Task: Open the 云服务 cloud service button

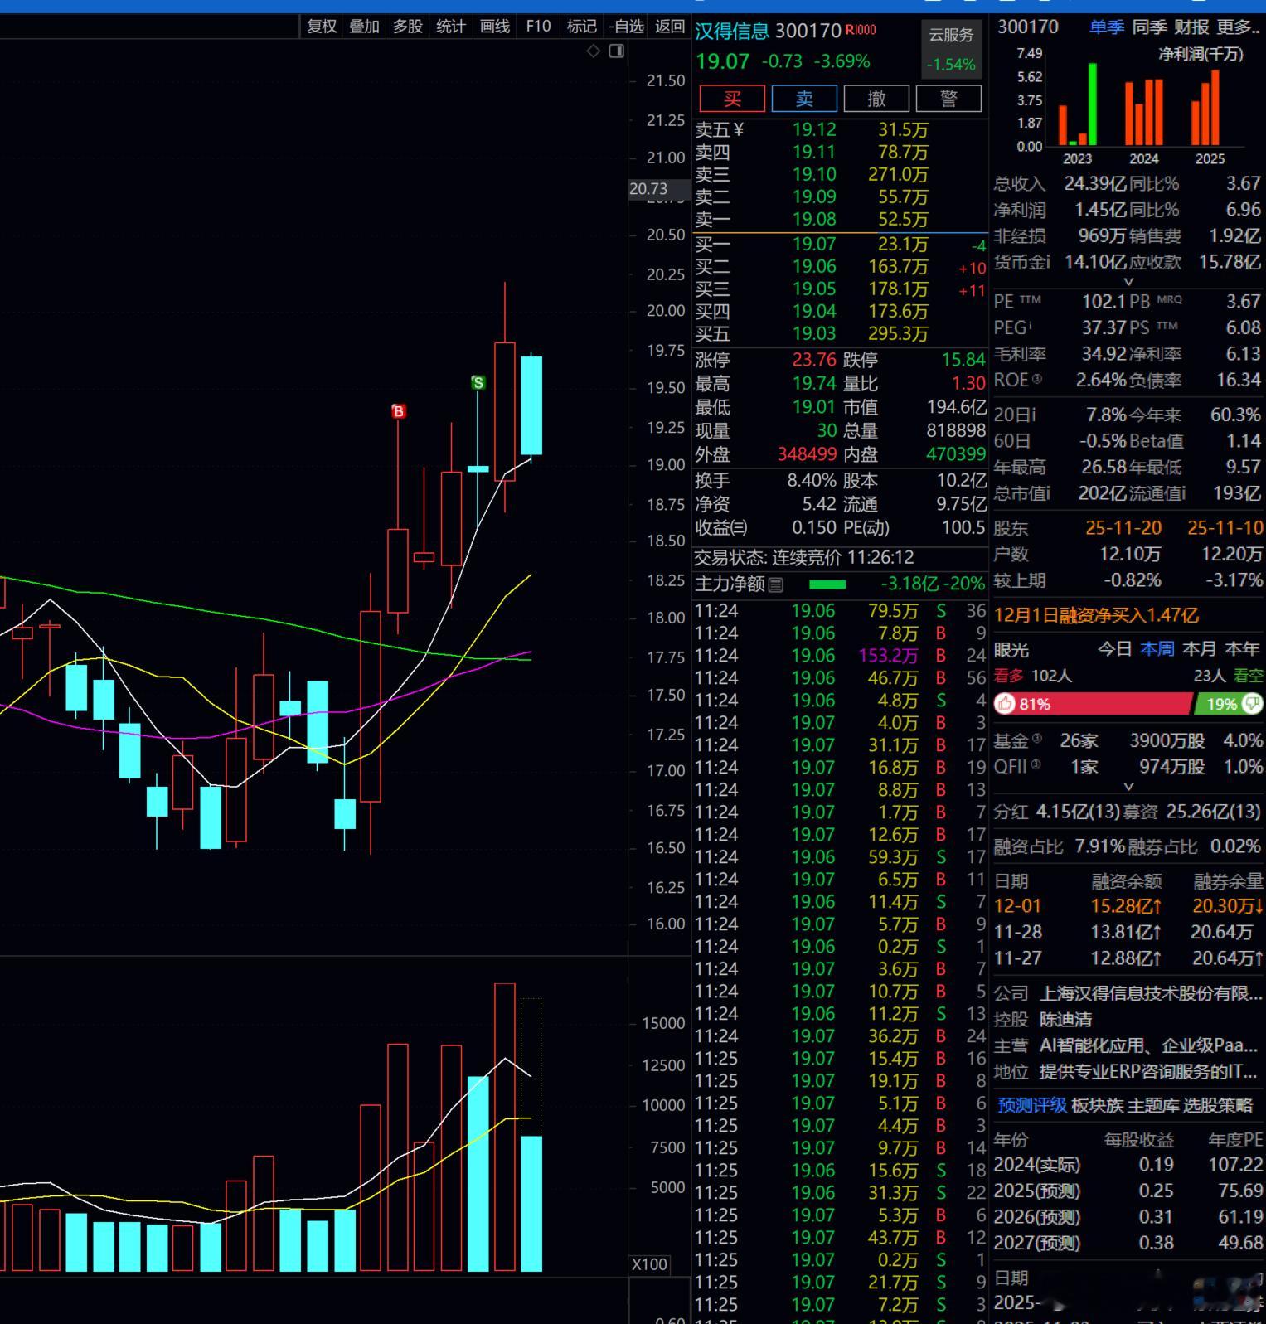Action: (x=952, y=48)
